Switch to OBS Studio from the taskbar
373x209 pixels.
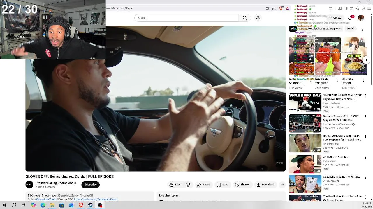100,205
